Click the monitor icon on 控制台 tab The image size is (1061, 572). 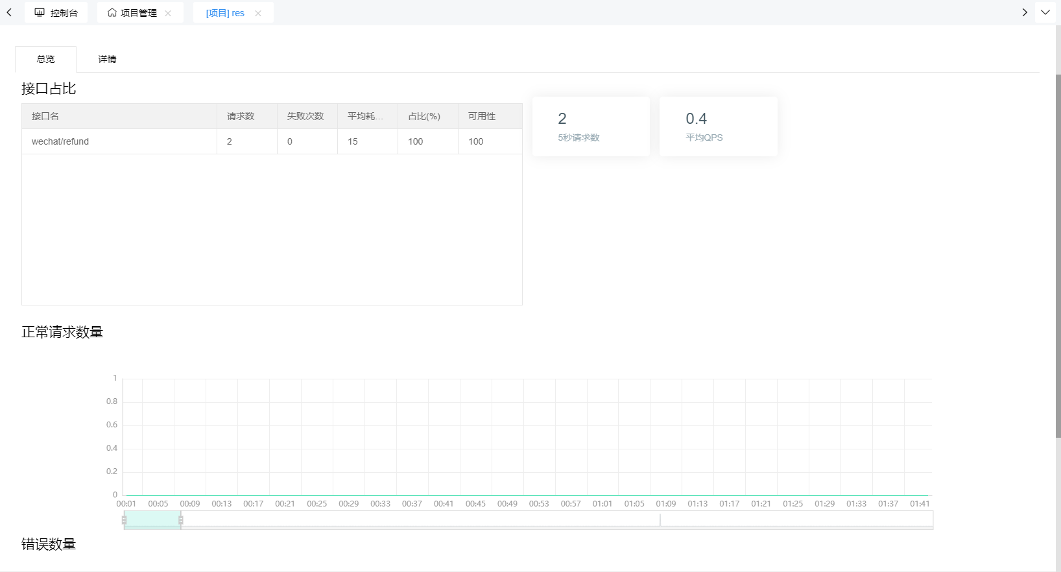pyautogui.click(x=40, y=12)
